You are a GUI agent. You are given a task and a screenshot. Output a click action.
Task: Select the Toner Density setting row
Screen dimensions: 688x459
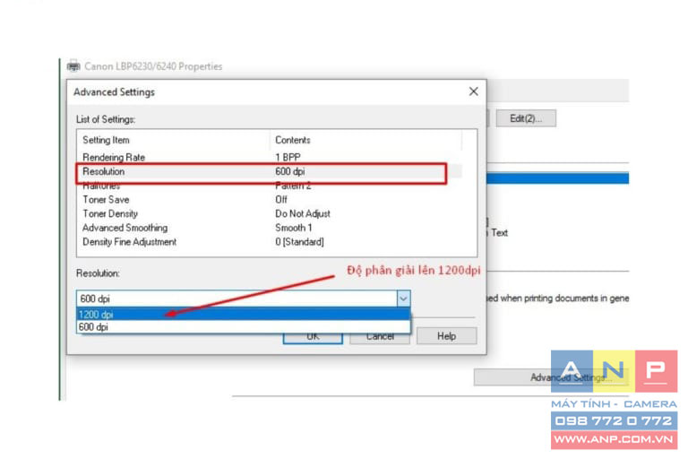(x=269, y=213)
